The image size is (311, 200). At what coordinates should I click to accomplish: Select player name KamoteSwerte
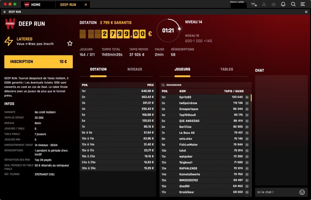[x=190, y=174]
